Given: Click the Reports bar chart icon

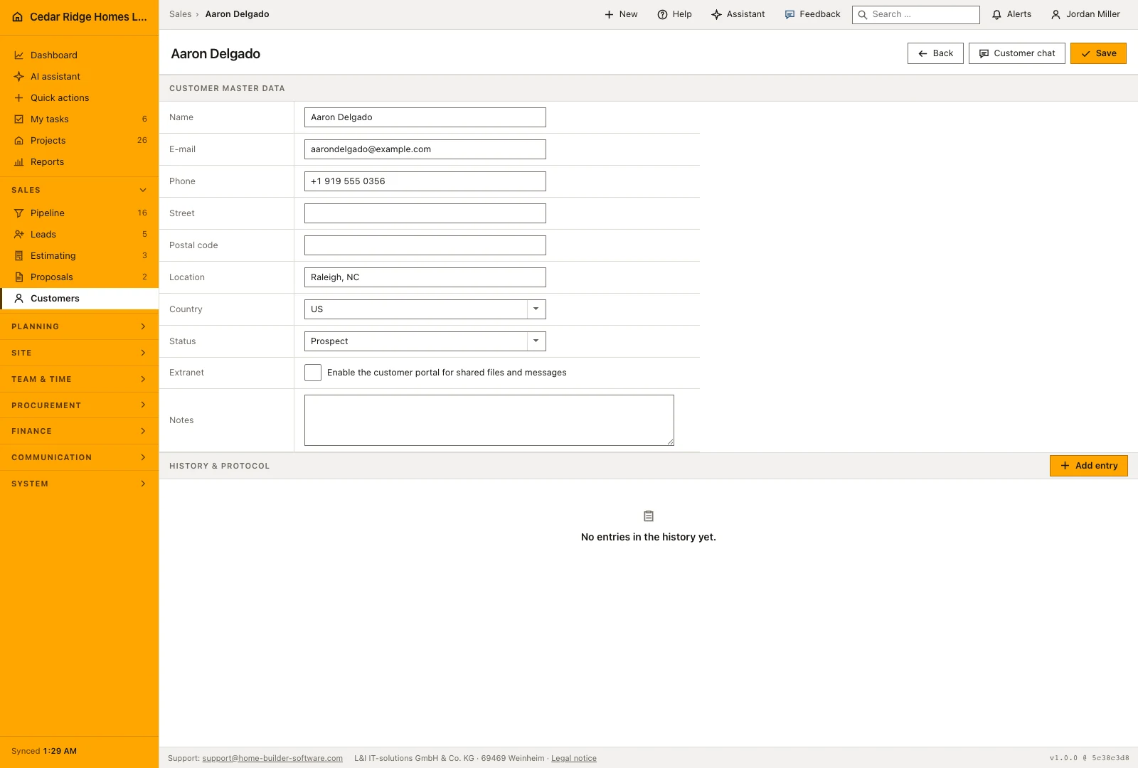Looking at the screenshot, I should point(19,162).
